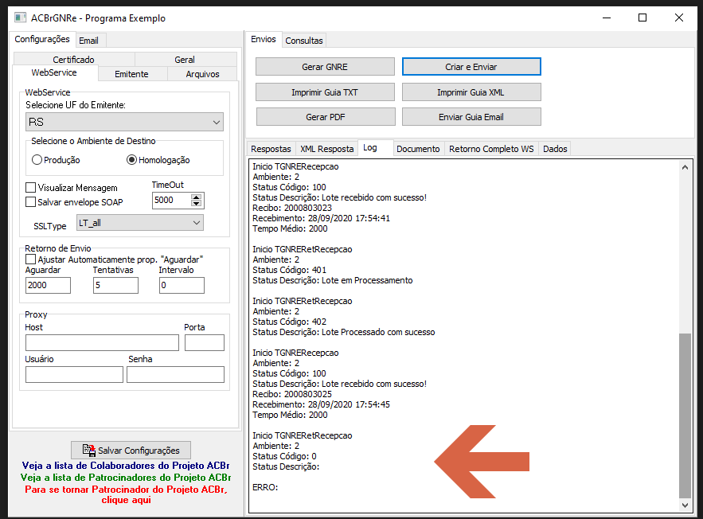The height and width of the screenshot is (519, 703).
Task: Open the UF do Emitente dropdown showing RS
Action: tap(124, 122)
